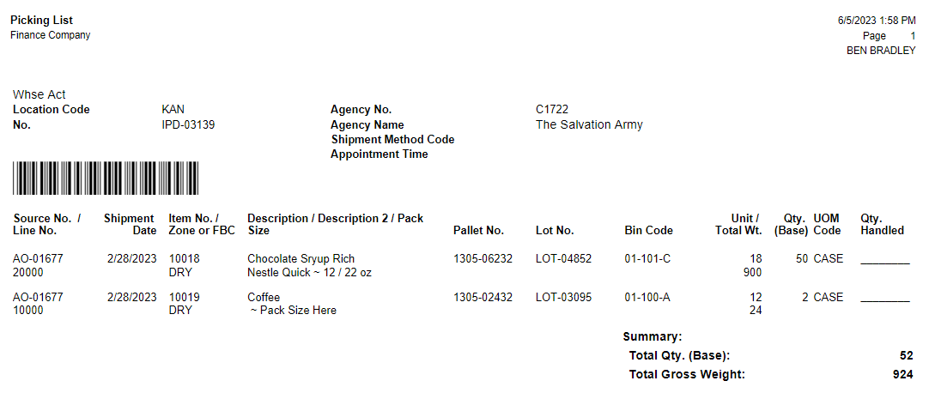Select location code KAN
This screenshot has height=393, width=929.
click(x=173, y=109)
